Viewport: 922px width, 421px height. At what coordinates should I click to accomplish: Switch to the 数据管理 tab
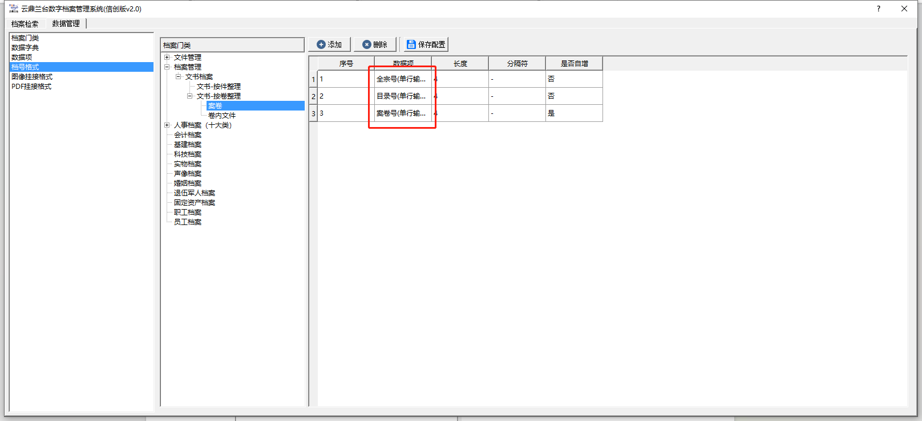coord(66,24)
